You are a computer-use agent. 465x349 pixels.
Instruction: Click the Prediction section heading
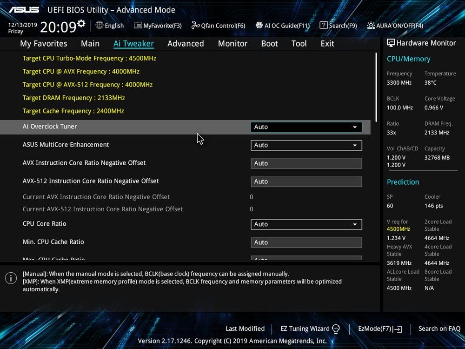[403, 182]
